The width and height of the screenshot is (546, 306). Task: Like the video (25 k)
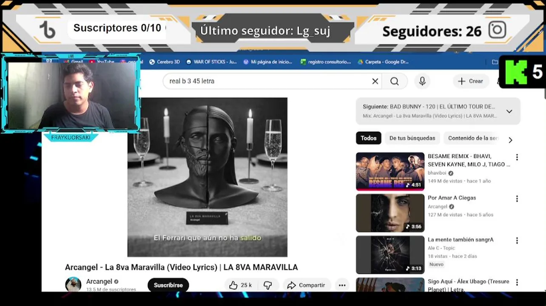(240, 285)
